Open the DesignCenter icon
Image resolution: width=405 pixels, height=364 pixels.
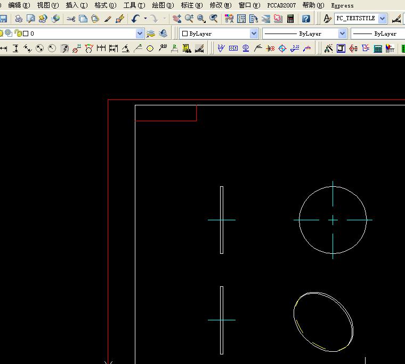241,19
